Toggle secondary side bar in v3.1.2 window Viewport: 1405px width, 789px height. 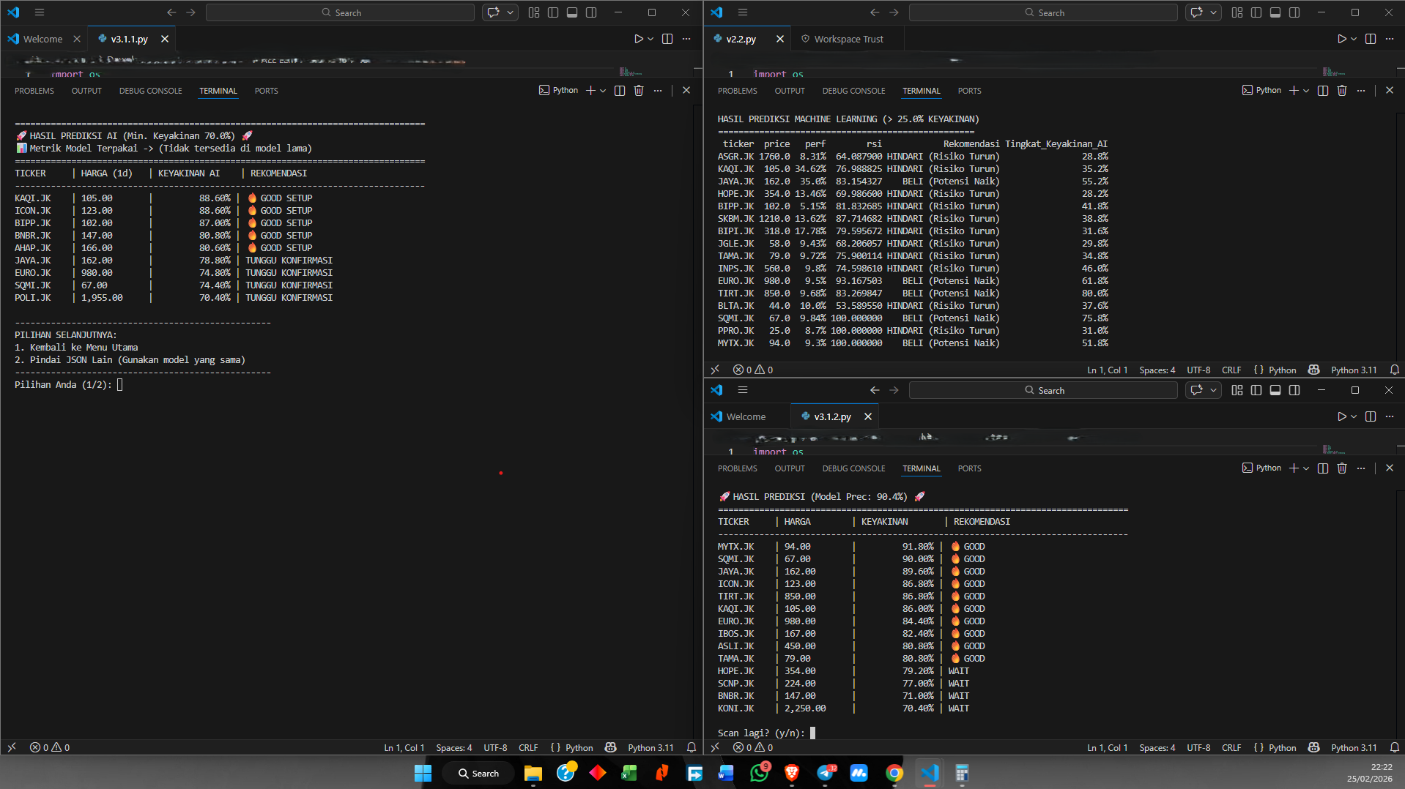coord(1294,390)
